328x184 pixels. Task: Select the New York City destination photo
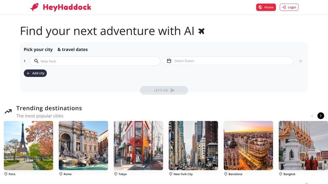coord(193,145)
